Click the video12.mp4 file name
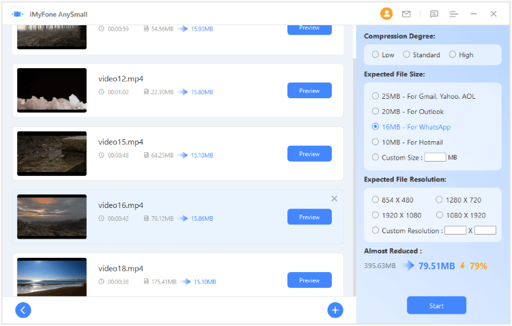The height and width of the screenshot is (326, 512). click(121, 78)
